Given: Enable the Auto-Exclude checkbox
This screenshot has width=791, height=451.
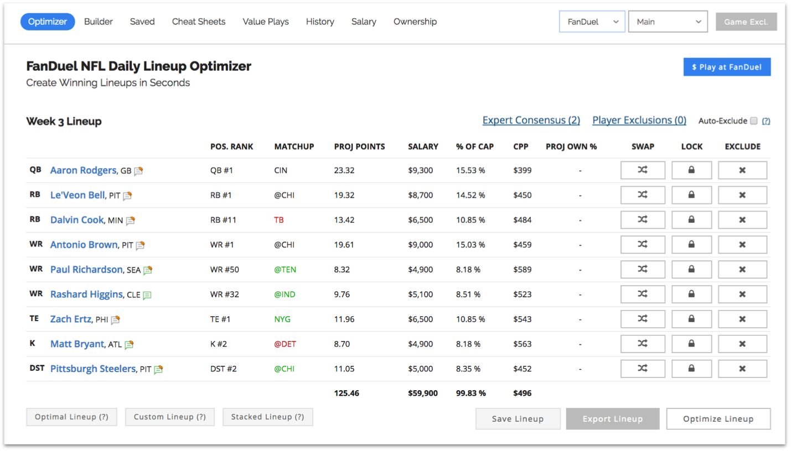Looking at the screenshot, I should 753,120.
